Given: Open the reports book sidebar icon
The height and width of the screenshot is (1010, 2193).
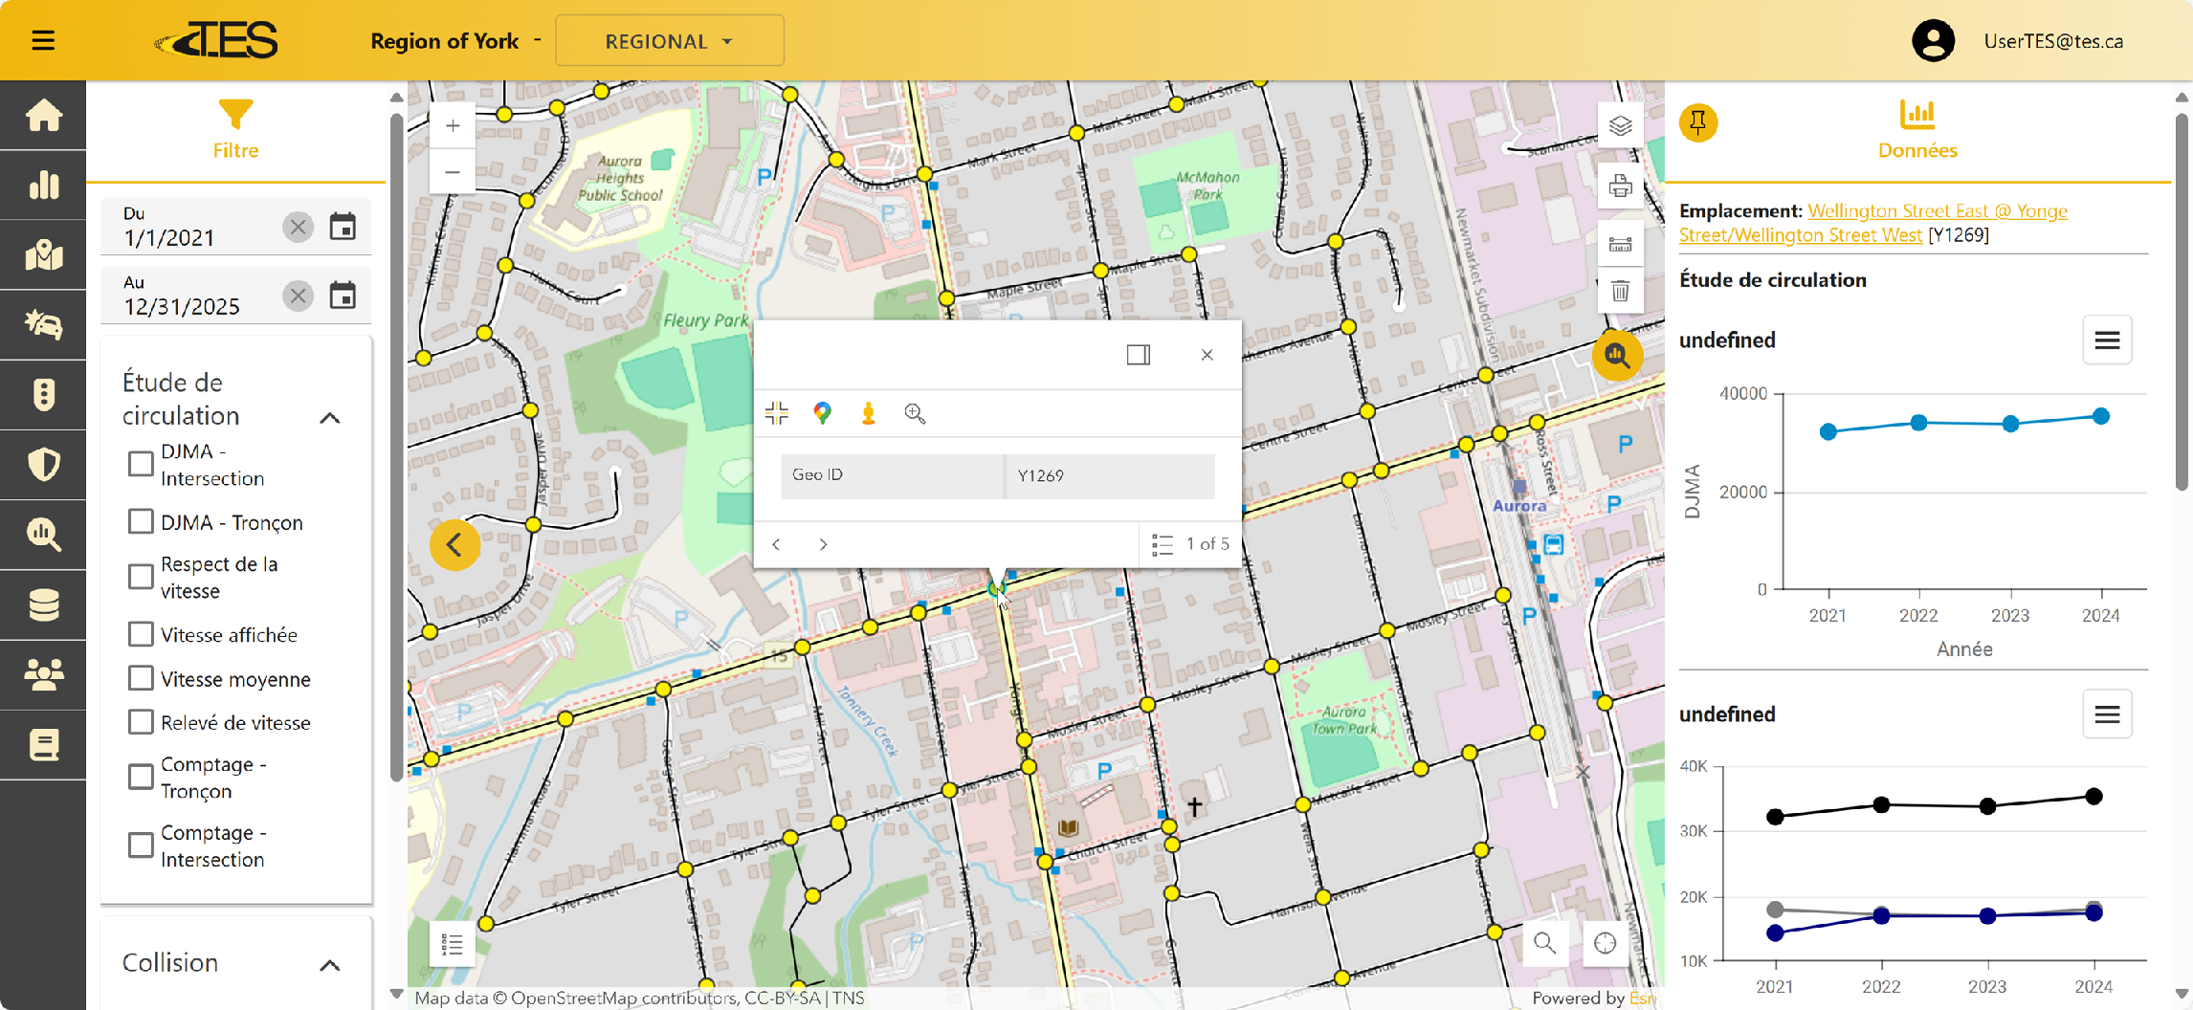Looking at the screenshot, I should tap(43, 744).
